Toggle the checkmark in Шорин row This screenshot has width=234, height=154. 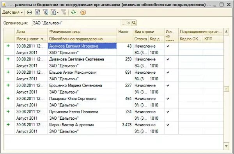click(x=168, y=125)
